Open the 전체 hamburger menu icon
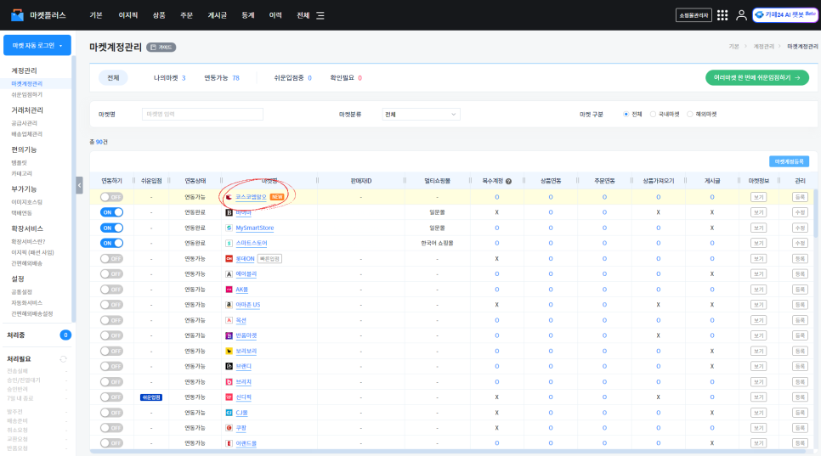Screen dimensions: 821x456 click(320, 15)
